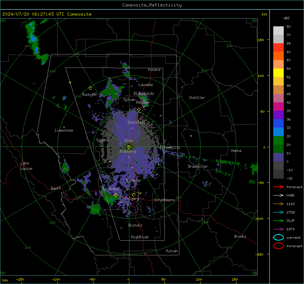Screen dimensions: 304x284
Task: Click the Vulcan label
Action: [172, 251]
